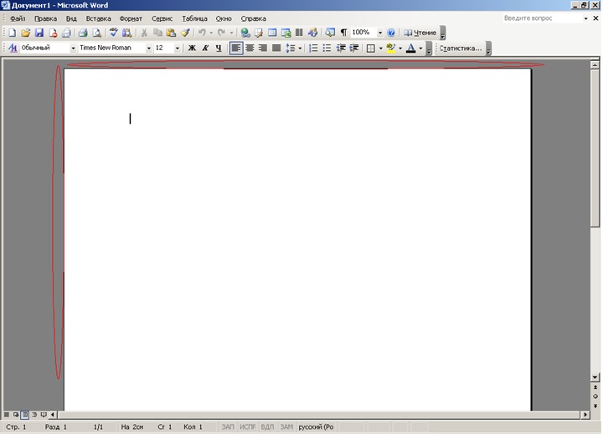Open the Справка menu

[x=254, y=18]
